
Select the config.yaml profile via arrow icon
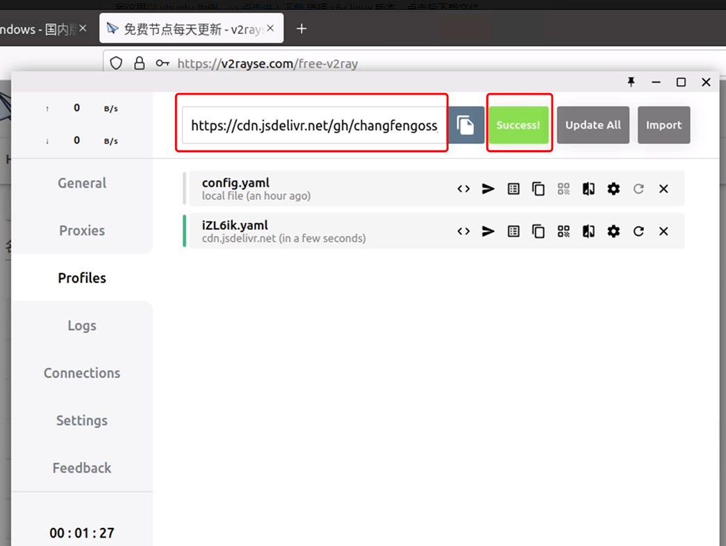tap(488, 189)
